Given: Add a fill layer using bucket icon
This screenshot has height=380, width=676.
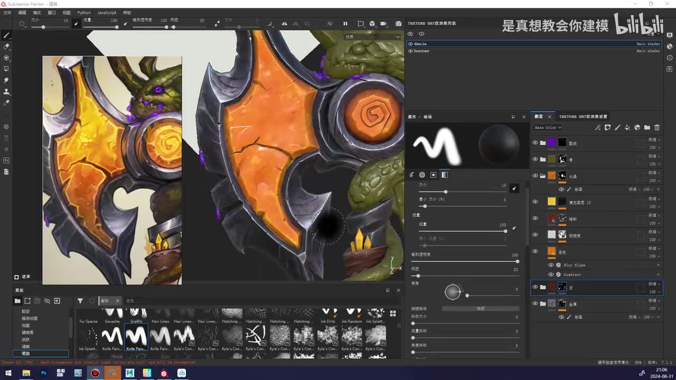Looking at the screenshot, I should (627, 127).
